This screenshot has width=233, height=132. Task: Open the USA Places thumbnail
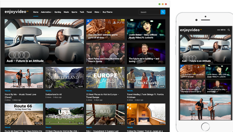point(65,114)
